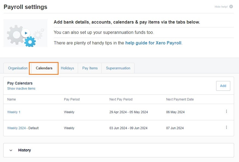
Task: Open the Holidays tab
Action: pos(68,68)
